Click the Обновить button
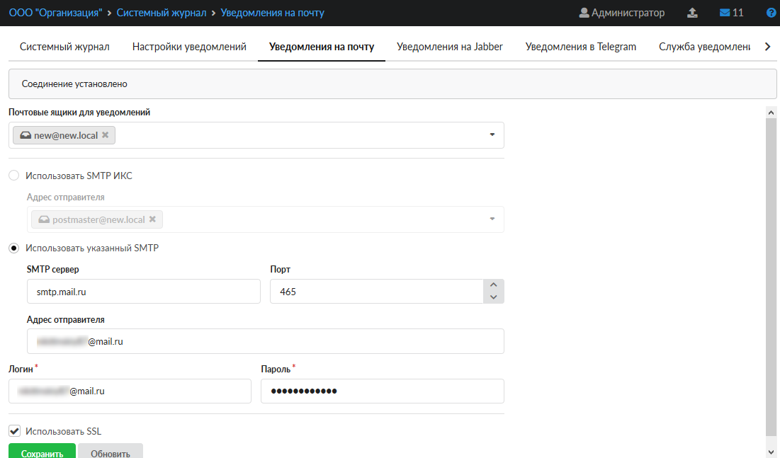 click(111, 453)
